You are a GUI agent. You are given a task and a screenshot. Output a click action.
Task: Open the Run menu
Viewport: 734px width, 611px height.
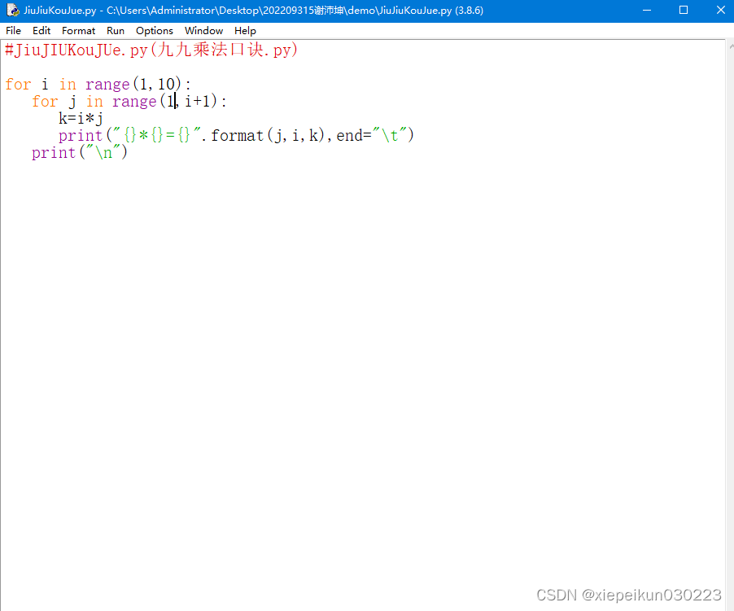(116, 31)
